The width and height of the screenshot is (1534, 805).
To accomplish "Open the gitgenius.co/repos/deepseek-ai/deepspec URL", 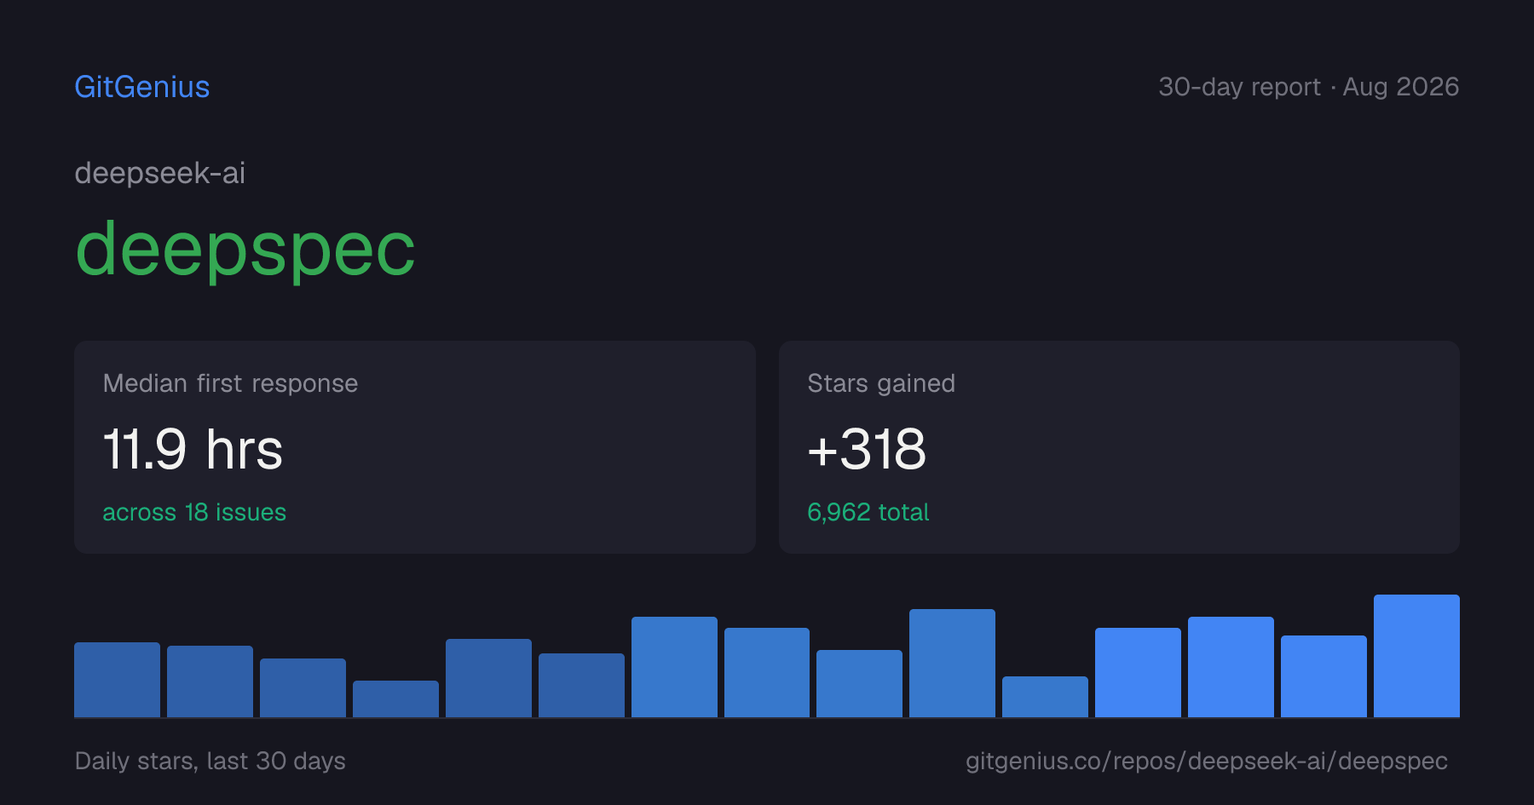I will point(1207,761).
